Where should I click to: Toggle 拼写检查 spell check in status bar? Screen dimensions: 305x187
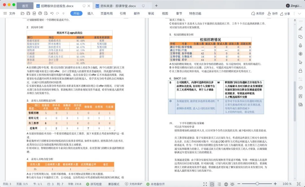coord(94,184)
